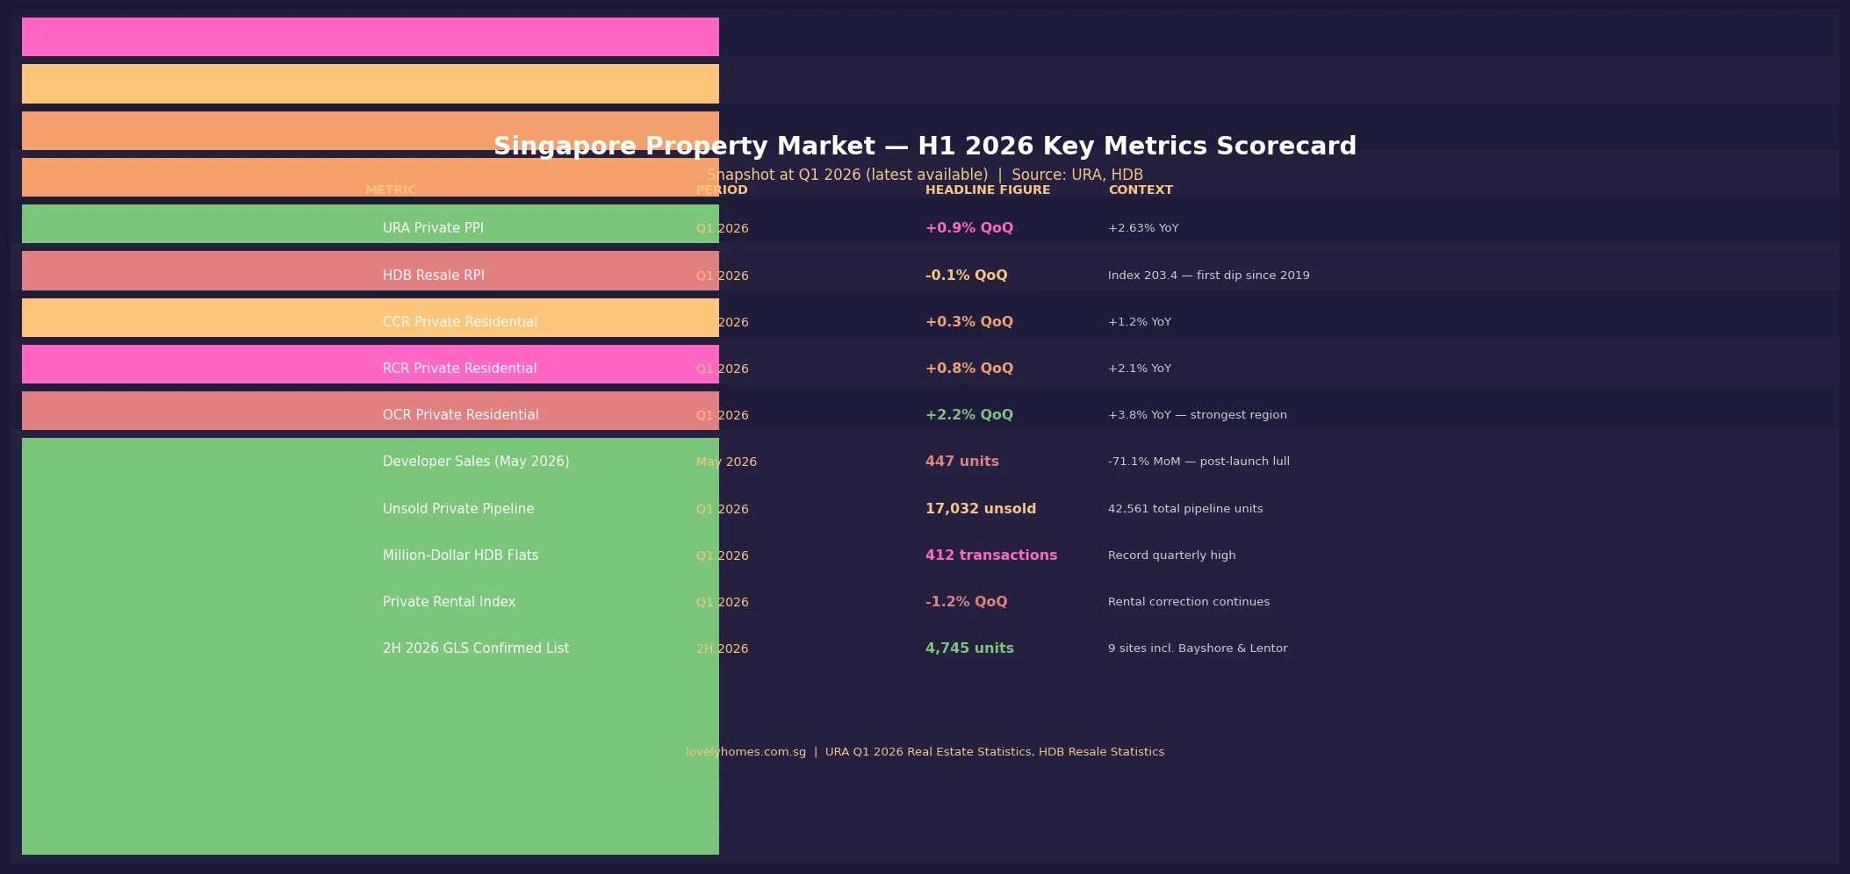Image resolution: width=1850 pixels, height=874 pixels.
Task: Select 'Developer Sales (May 2026)' metric label
Action: coord(476,462)
